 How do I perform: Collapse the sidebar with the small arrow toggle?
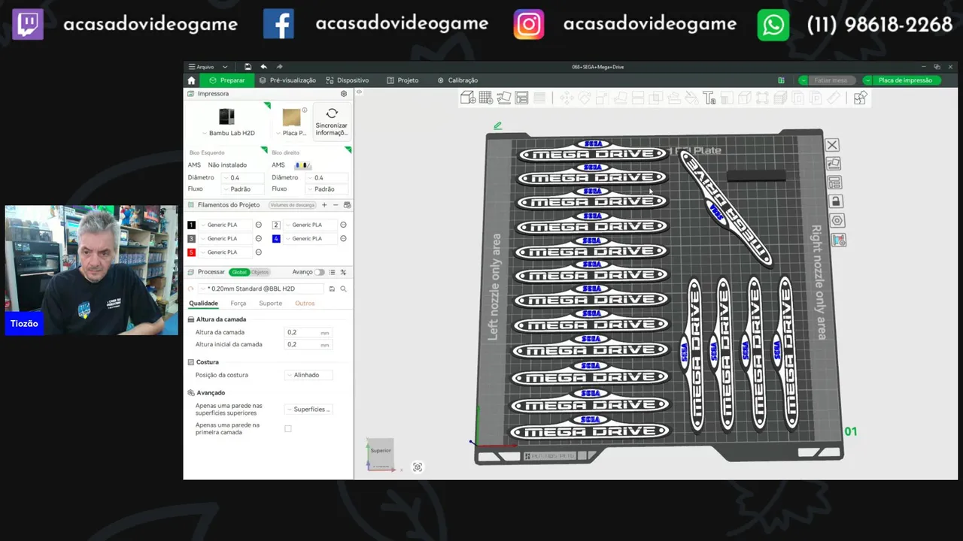[x=359, y=92]
